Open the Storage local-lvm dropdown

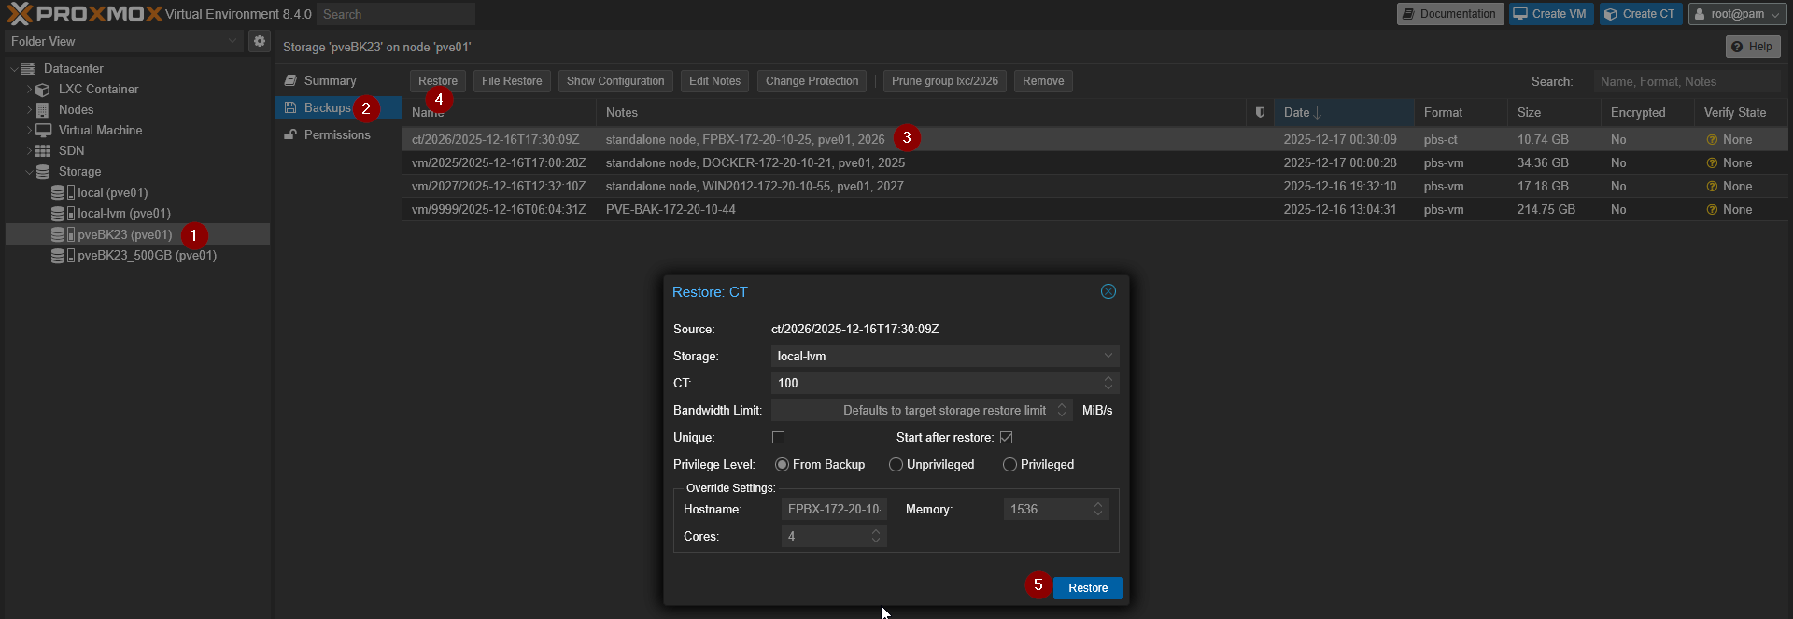944,357
